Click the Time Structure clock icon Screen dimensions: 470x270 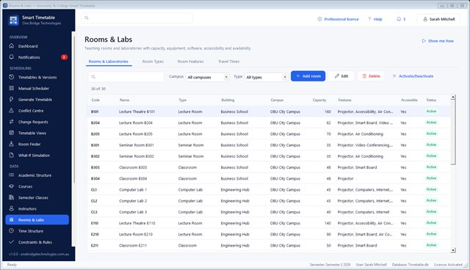(x=12, y=231)
